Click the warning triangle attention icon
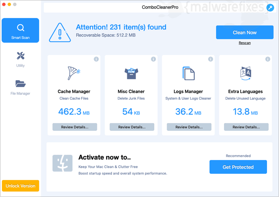Viewport: 279px width, 197px height. pos(60,33)
